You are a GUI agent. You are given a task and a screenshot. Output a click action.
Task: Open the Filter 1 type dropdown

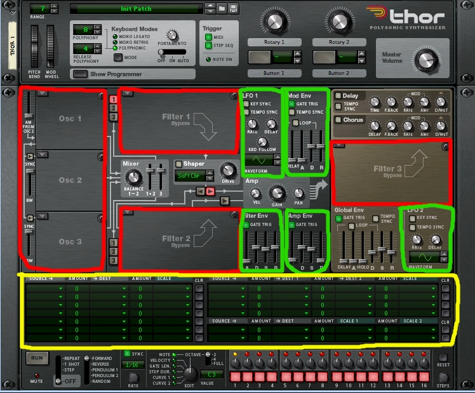128,93
